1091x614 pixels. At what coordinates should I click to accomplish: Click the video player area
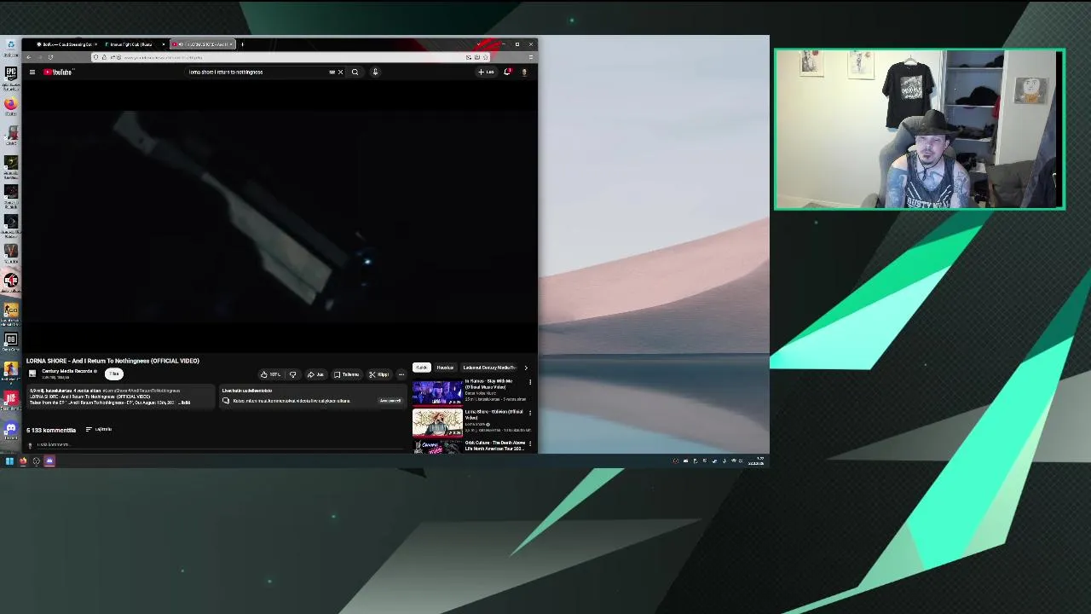point(281,218)
